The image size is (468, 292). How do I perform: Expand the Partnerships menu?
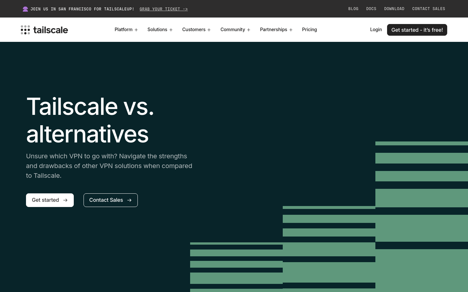276,30
